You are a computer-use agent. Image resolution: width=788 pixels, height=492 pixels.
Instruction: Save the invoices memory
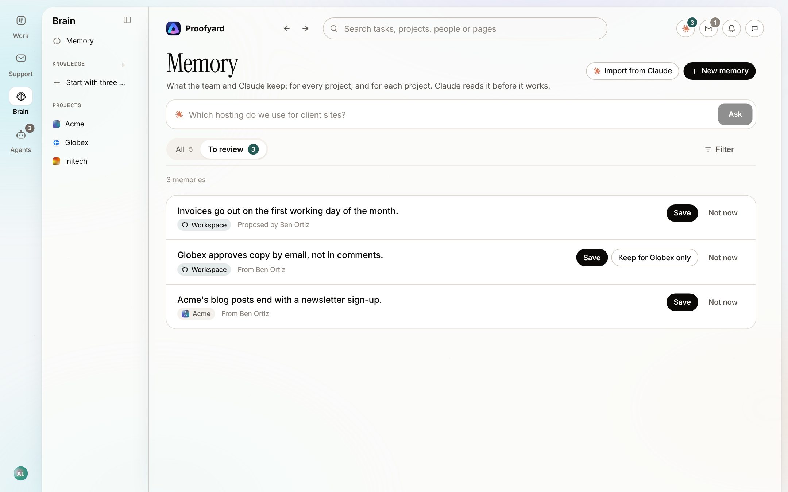click(x=682, y=213)
